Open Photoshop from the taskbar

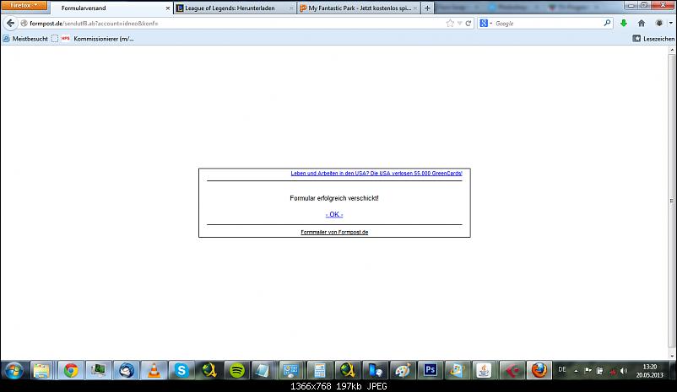coord(430,370)
